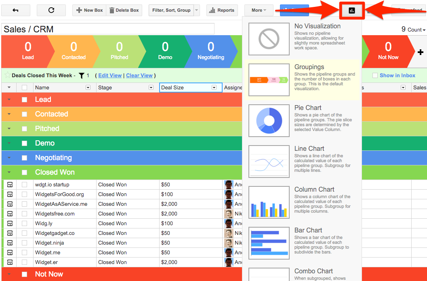This screenshot has height=281, width=427.
Task: Click the funnel filter icon
Action: (81, 76)
